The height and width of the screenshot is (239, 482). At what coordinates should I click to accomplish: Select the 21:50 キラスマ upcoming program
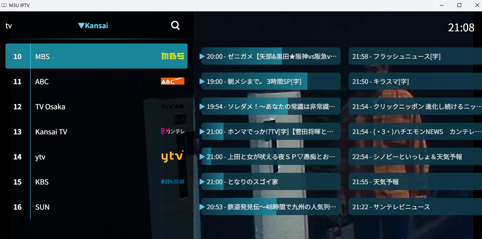[415, 81]
